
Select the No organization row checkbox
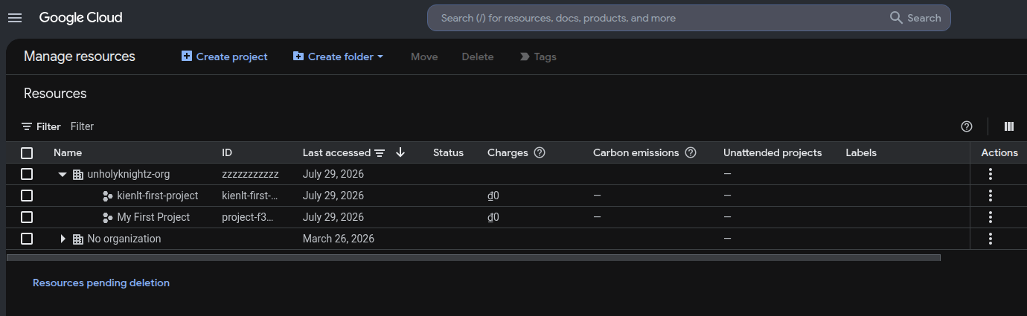[x=27, y=239]
